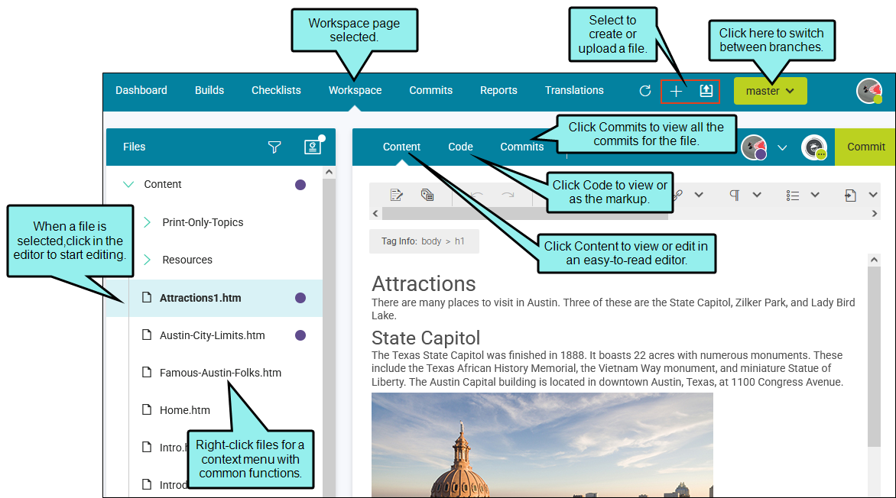Expand the Print-Only-Topics folder
This screenshot has width=896, height=498.
(x=147, y=222)
